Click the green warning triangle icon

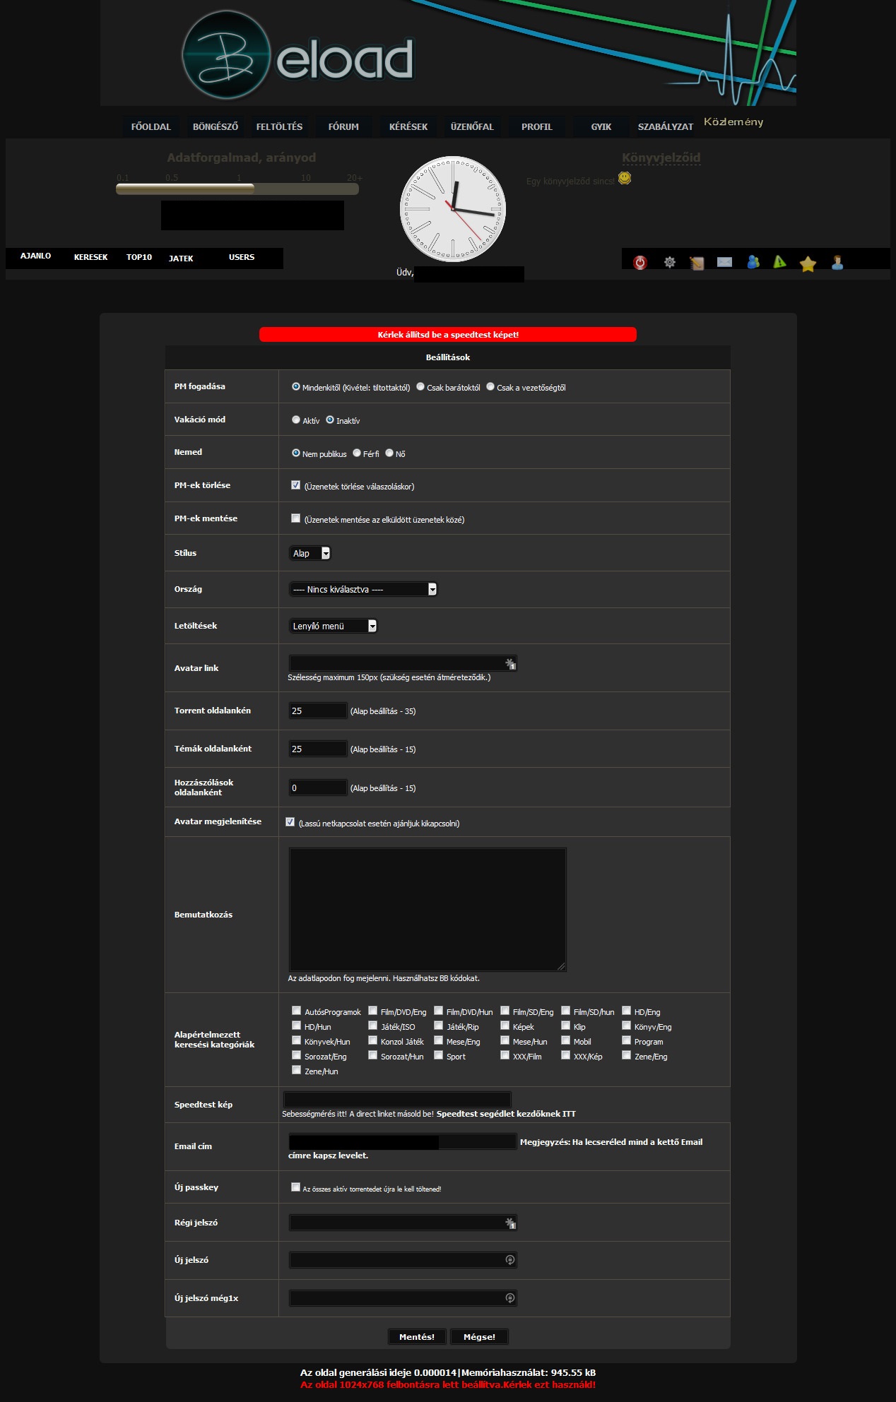779,262
